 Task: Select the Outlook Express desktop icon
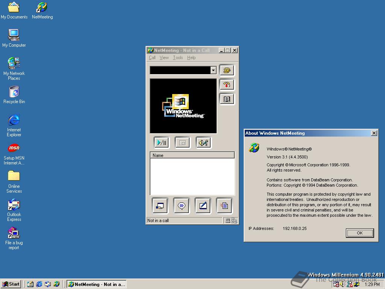point(14,210)
